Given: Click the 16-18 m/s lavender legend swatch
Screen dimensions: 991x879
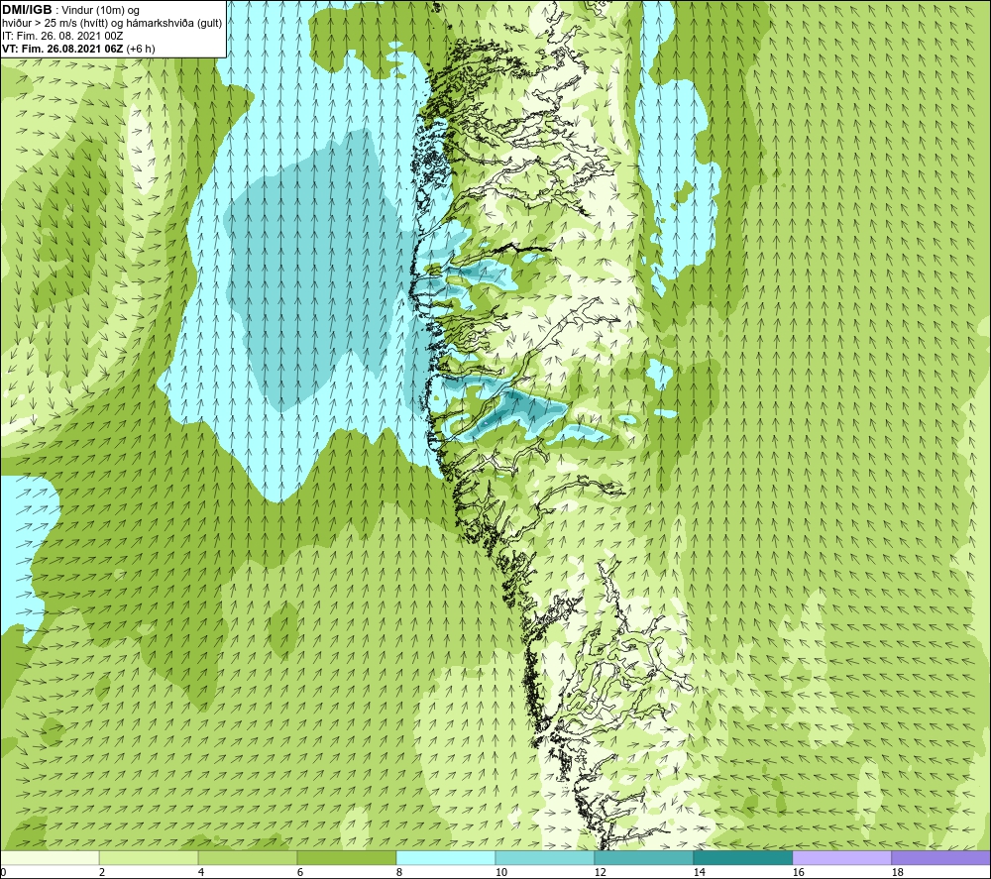Looking at the screenshot, I should coord(841,857).
